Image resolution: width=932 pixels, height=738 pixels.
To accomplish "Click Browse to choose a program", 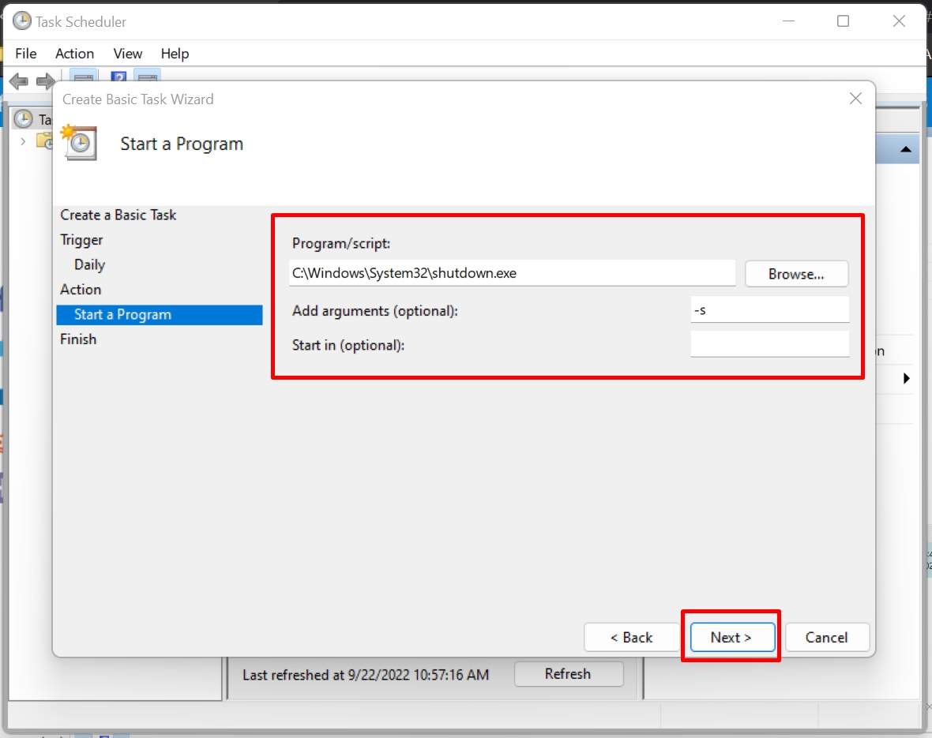I will [x=796, y=274].
